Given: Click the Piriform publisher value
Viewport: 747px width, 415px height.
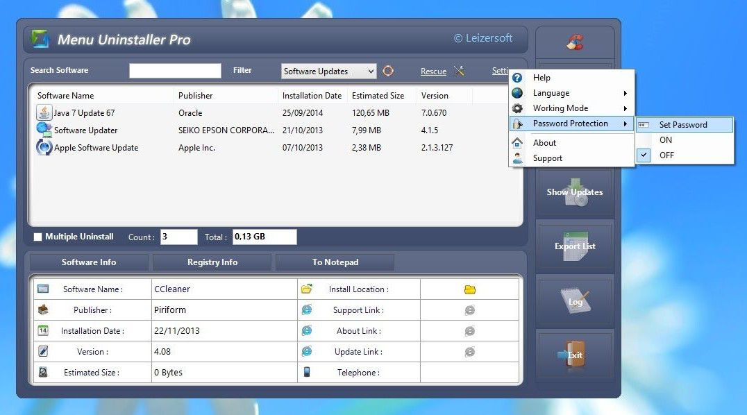Looking at the screenshot, I should coord(170,310).
